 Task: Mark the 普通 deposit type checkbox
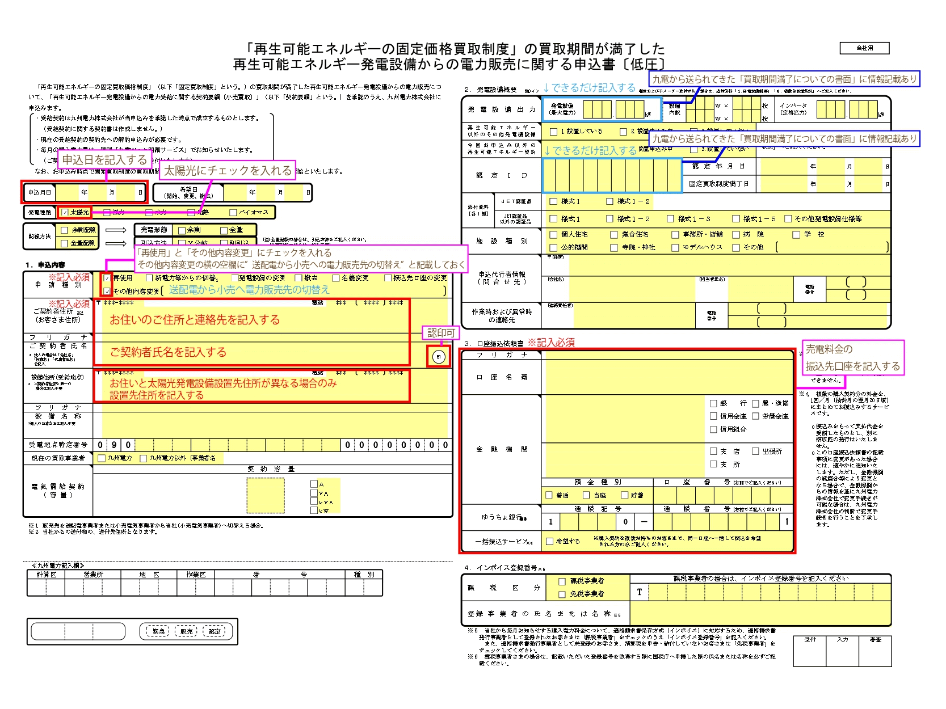(x=549, y=495)
